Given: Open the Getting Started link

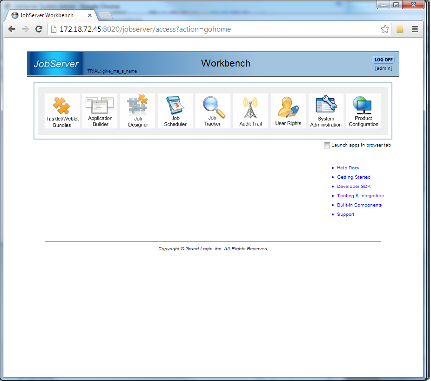Looking at the screenshot, I should [353, 177].
